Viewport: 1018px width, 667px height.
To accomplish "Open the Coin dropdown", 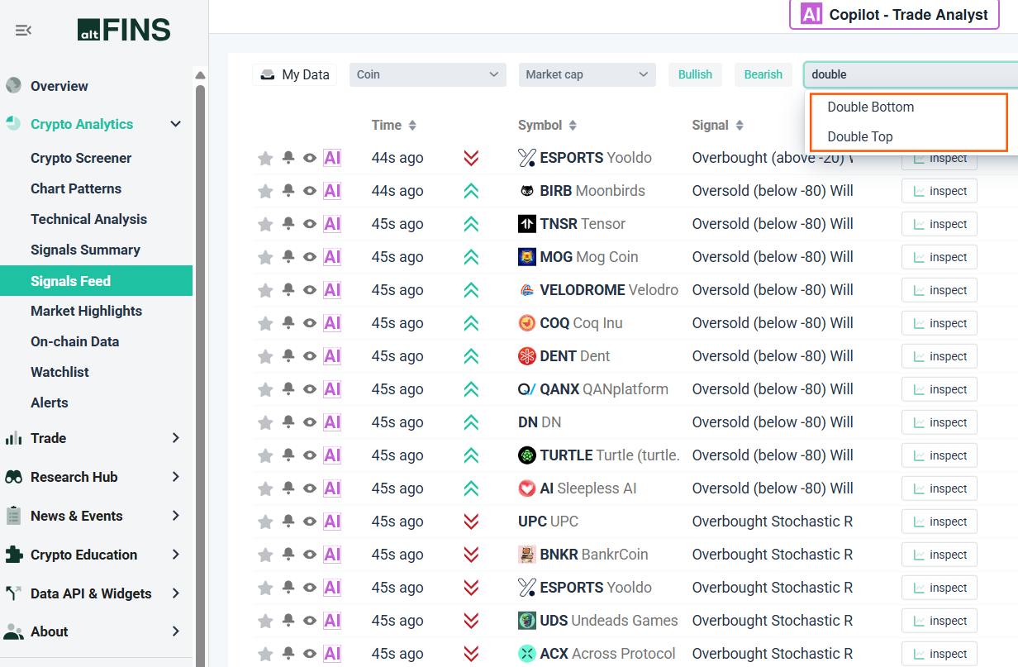I will [x=428, y=74].
